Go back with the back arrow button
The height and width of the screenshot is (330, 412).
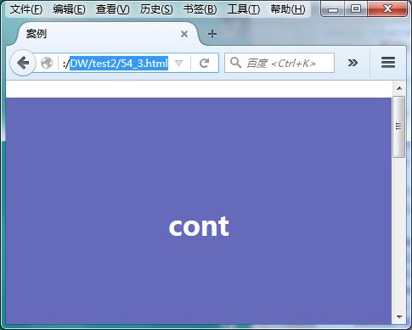pyautogui.click(x=23, y=63)
